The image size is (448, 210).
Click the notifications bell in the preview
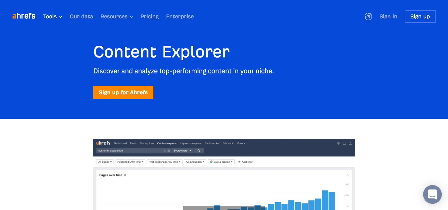338,143
